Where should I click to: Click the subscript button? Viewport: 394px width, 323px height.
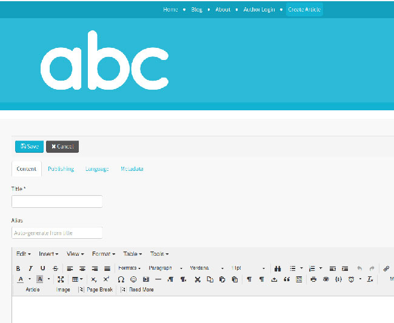[94, 279]
